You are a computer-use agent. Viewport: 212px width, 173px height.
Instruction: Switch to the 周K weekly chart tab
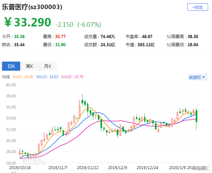point(29,66)
